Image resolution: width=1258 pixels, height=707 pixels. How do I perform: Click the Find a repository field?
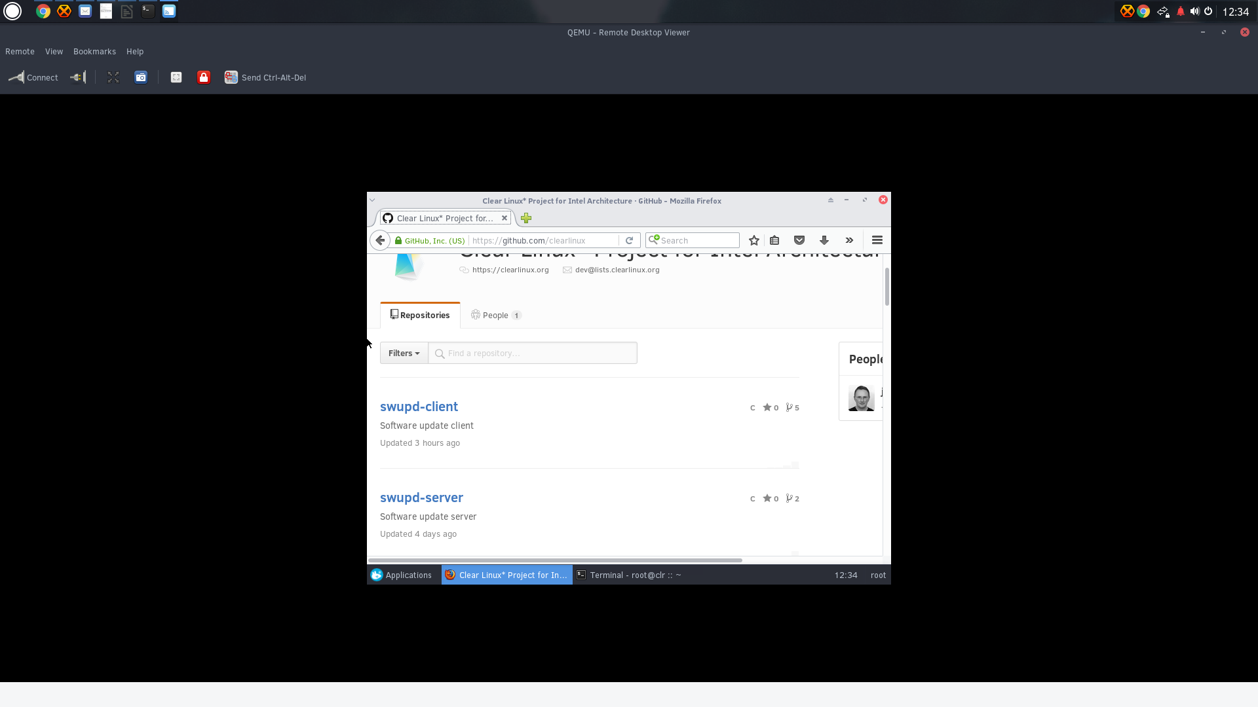533,353
